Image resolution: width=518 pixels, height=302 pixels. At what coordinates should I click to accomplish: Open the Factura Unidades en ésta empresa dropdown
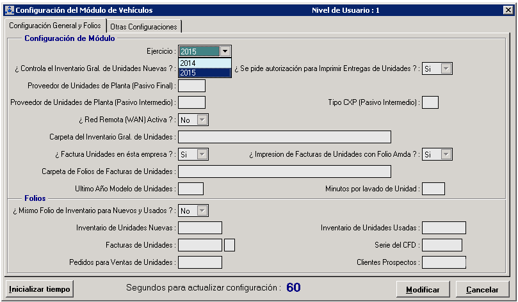pos(202,154)
